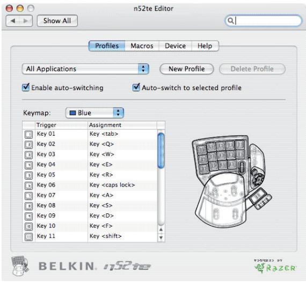Open the All Applications profile dropdown
This screenshot has height=282, width=306.
[x=85, y=69]
